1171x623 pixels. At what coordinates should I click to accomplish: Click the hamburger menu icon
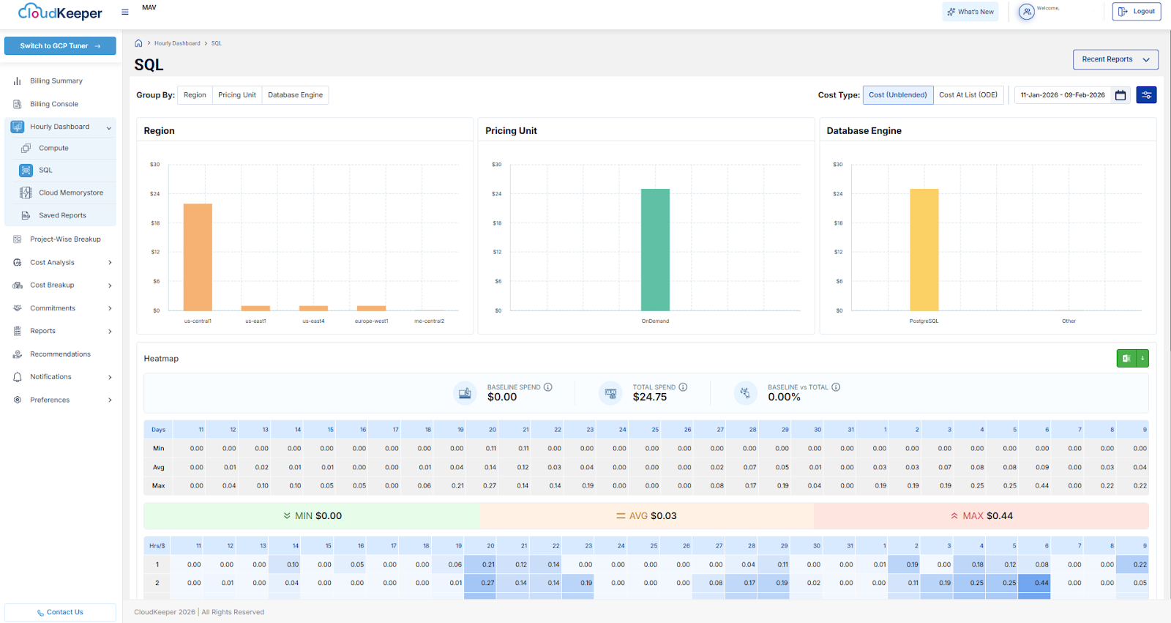(125, 12)
